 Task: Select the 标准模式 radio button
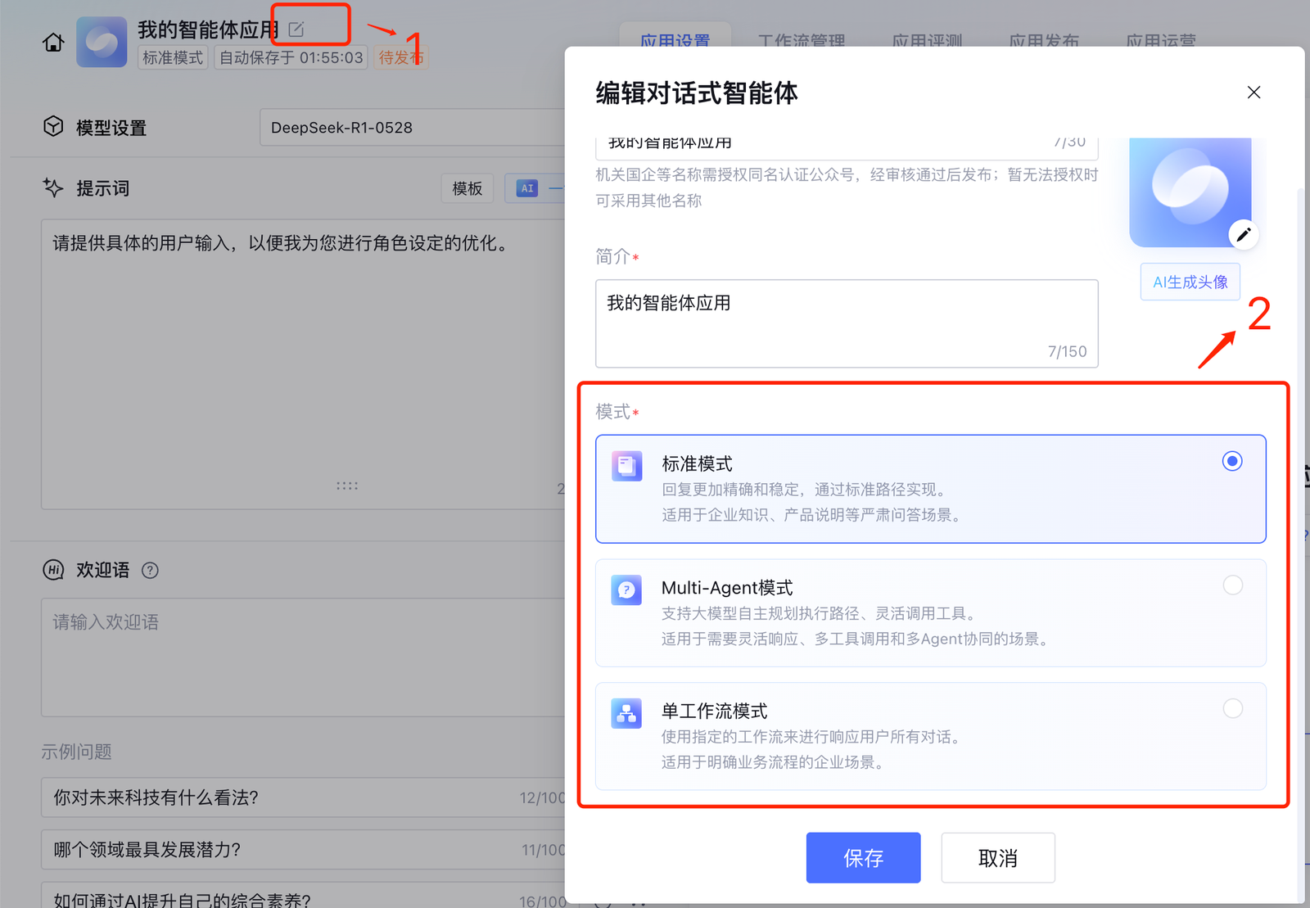pyautogui.click(x=1231, y=461)
